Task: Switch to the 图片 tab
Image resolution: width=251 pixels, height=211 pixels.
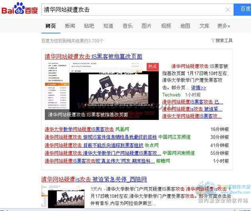Action: (x=147, y=26)
